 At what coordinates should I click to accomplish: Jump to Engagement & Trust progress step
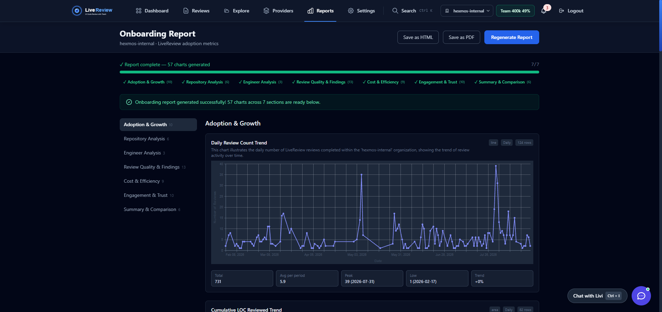[x=439, y=82]
